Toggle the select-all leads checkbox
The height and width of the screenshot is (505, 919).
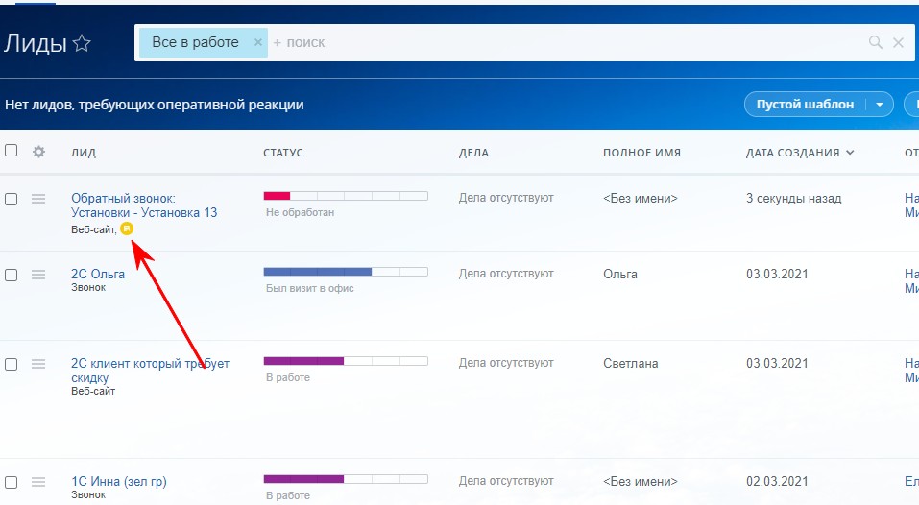tap(12, 151)
